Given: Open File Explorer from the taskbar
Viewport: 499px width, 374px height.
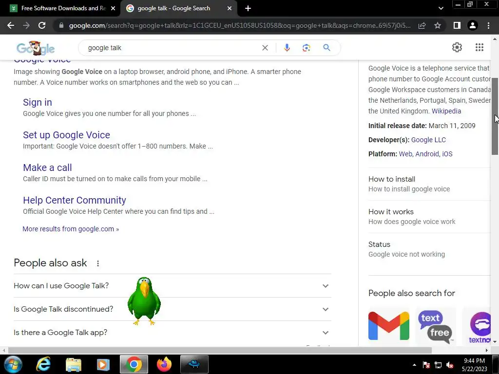Looking at the screenshot, I should tap(74, 364).
